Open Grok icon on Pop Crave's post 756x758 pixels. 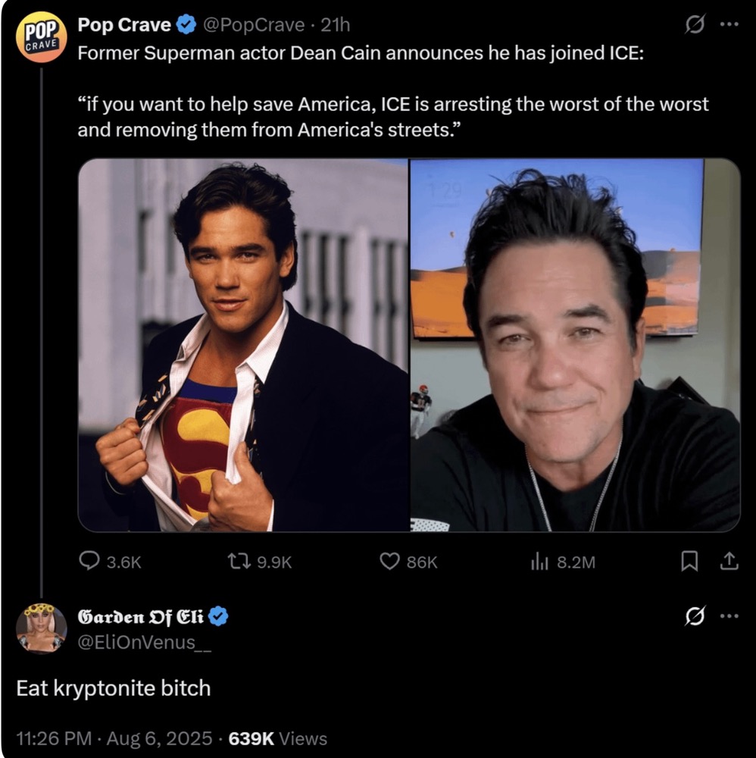click(x=693, y=25)
